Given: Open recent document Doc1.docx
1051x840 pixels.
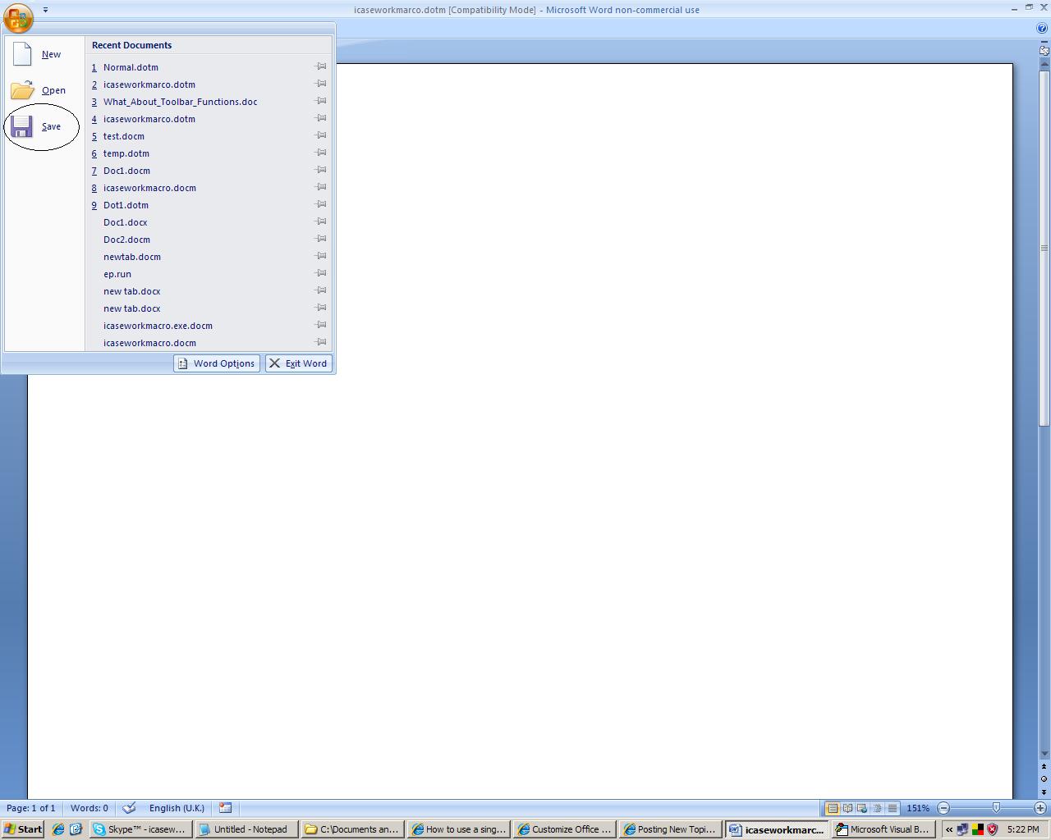Looking at the screenshot, I should click(x=209, y=222).
